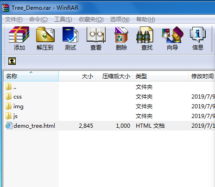Image resolution: width=215 pixels, height=187 pixels.
Task: Open the Tools (工具) menu
Action: pos(63,19)
